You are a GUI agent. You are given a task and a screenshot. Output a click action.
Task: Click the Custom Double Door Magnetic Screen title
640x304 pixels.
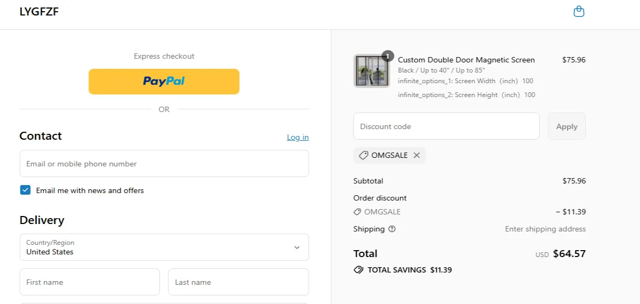pyautogui.click(x=466, y=60)
